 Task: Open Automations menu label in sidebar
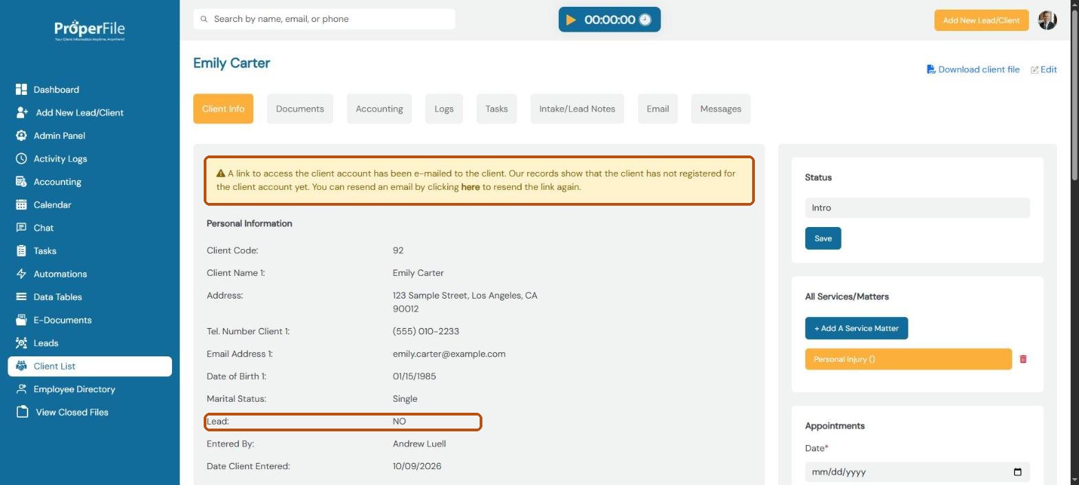(x=61, y=274)
